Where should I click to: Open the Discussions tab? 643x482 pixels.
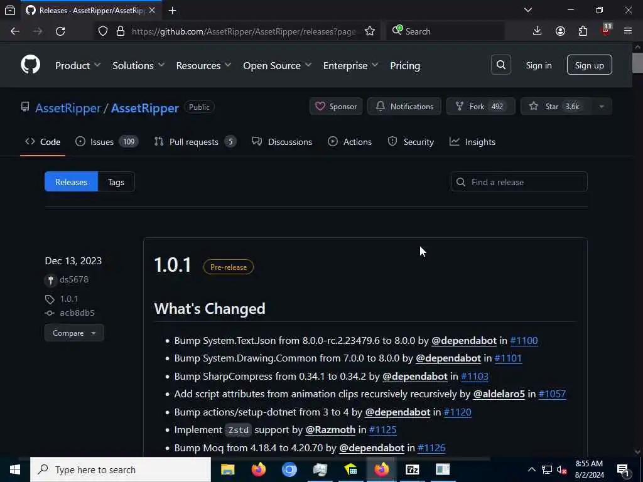(282, 142)
